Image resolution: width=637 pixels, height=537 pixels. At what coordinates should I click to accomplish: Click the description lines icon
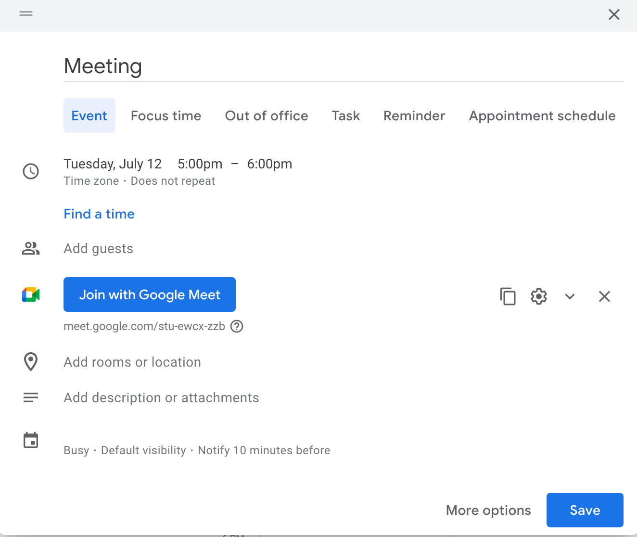[31, 397]
